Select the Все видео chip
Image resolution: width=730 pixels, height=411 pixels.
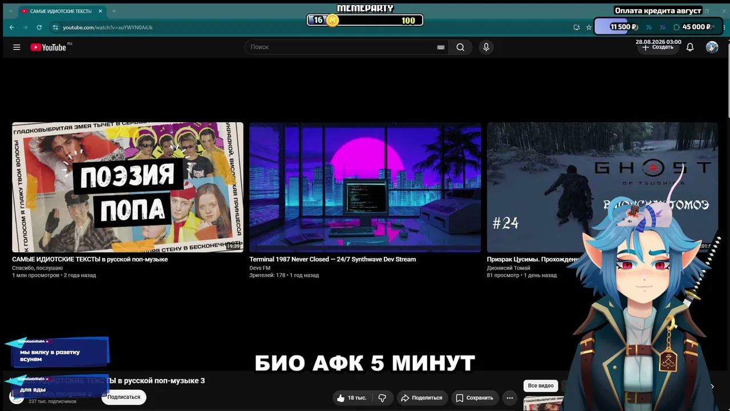tap(541, 386)
